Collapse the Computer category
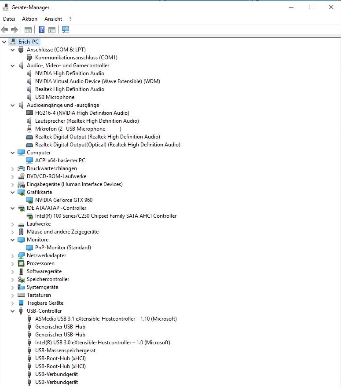The height and width of the screenshot is (387, 341). coord(13,153)
